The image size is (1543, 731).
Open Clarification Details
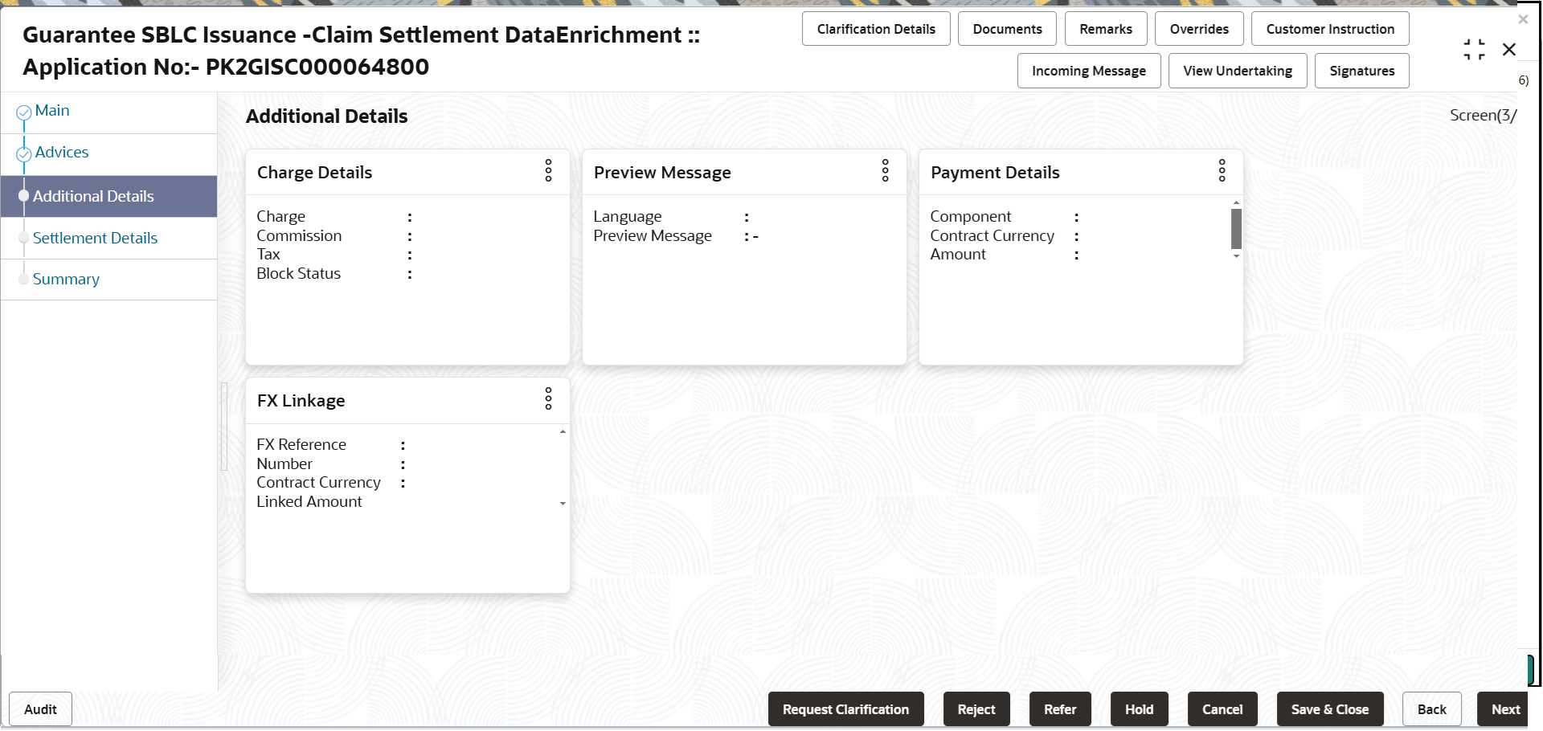[876, 29]
